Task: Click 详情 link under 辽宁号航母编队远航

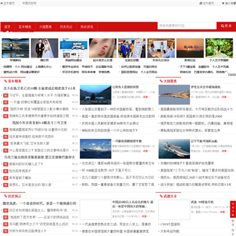Action: pos(226,151)
